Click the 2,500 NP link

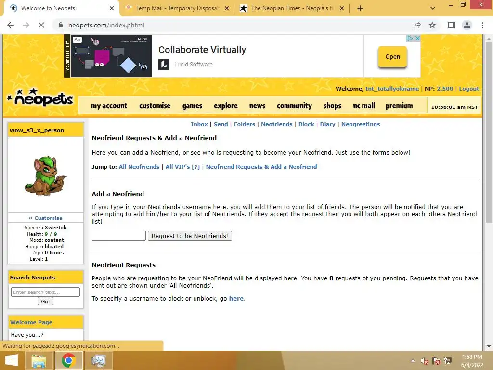tap(445, 89)
